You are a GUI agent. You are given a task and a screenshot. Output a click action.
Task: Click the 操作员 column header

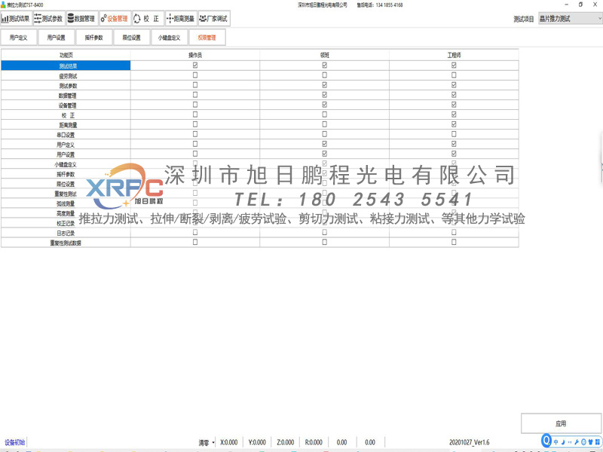tap(195, 55)
